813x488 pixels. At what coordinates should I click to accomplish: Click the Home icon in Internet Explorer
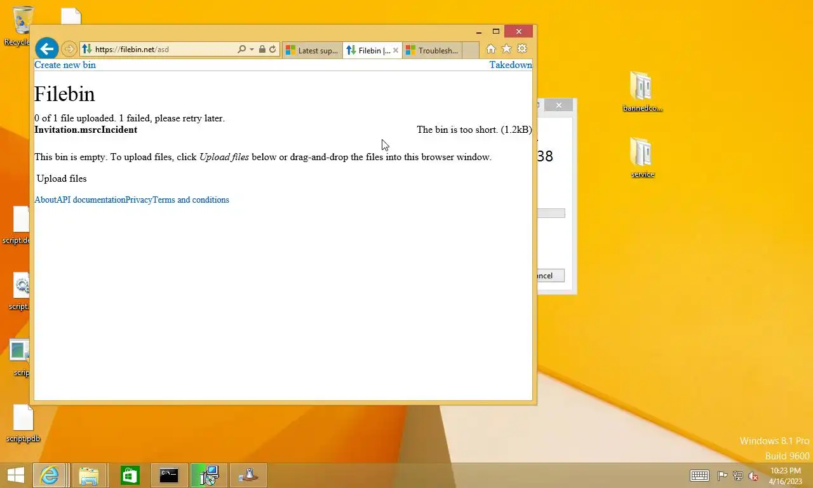pos(490,49)
